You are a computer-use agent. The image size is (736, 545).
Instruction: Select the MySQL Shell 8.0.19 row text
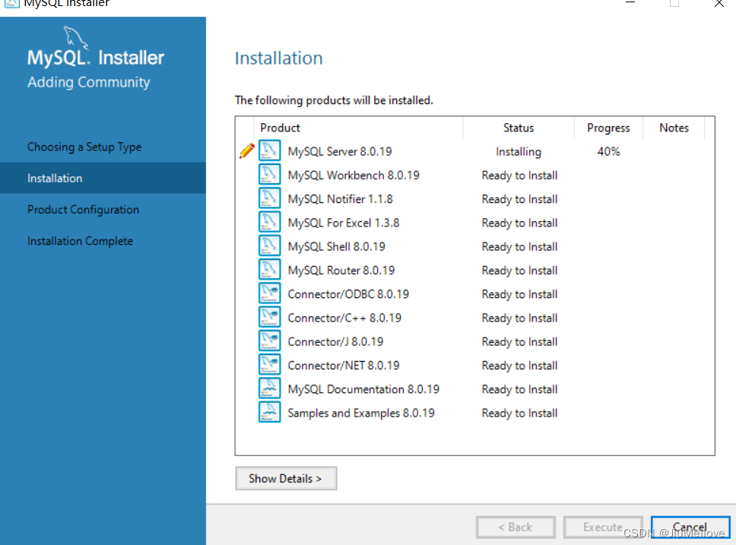coord(337,246)
